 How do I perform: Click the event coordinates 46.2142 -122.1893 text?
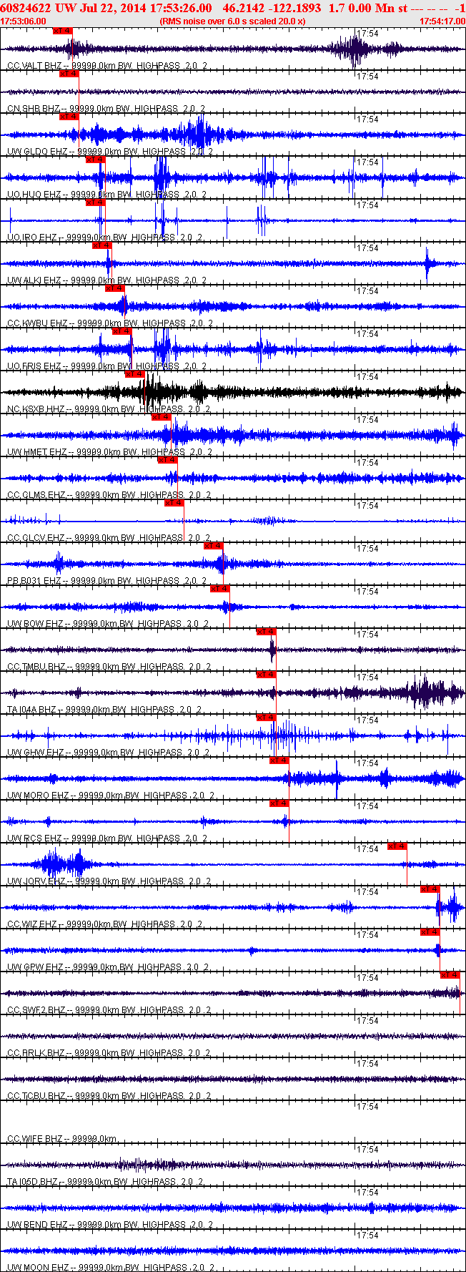point(272,8)
